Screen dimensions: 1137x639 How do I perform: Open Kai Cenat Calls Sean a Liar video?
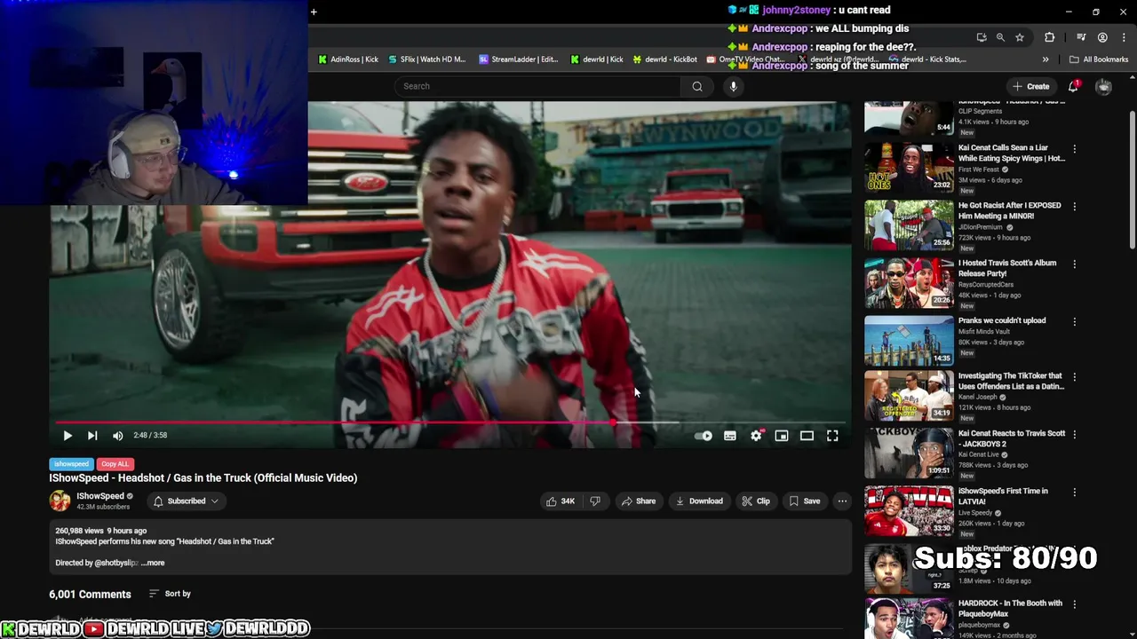pyautogui.click(x=1012, y=153)
